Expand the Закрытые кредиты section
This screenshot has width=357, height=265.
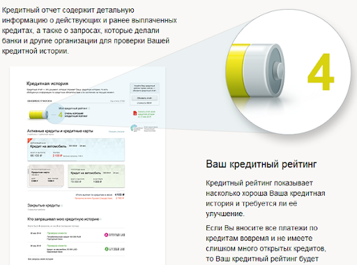click(45, 206)
